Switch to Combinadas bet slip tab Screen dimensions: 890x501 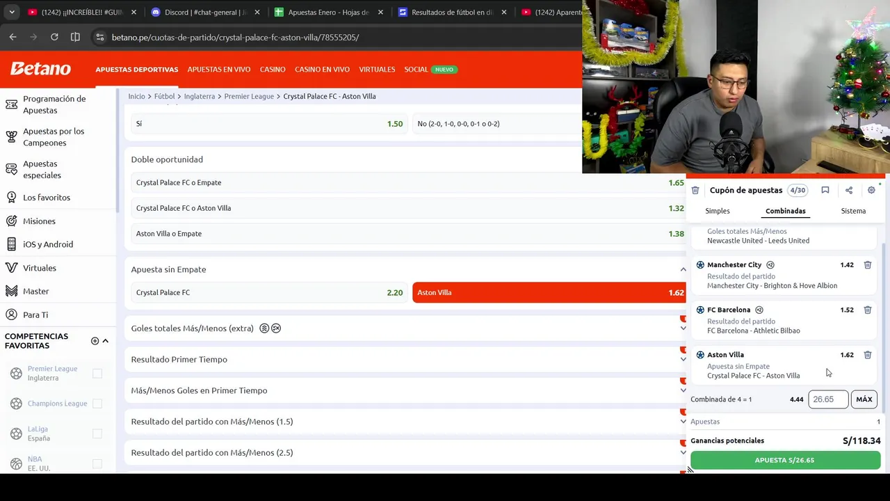pos(786,211)
